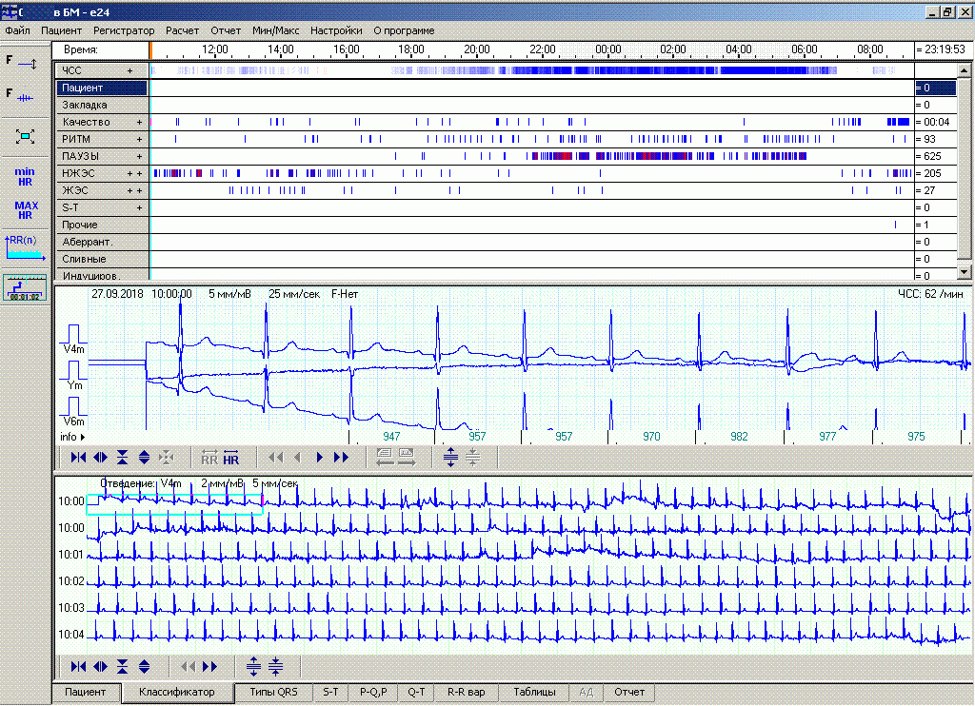The image size is (975, 706).
Task: Open the RR(n) interval graph
Action: pyautogui.click(x=25, y=246)
